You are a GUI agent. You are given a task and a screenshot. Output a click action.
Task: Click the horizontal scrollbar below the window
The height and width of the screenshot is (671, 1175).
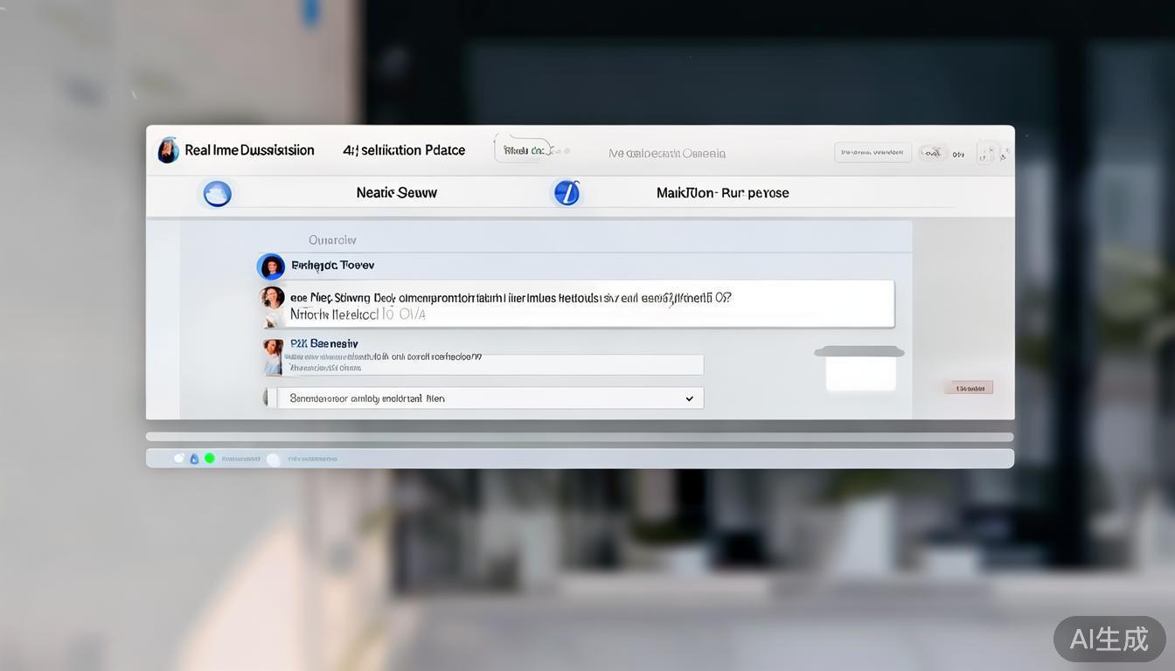pyautogui.click(x=579, y=437)
